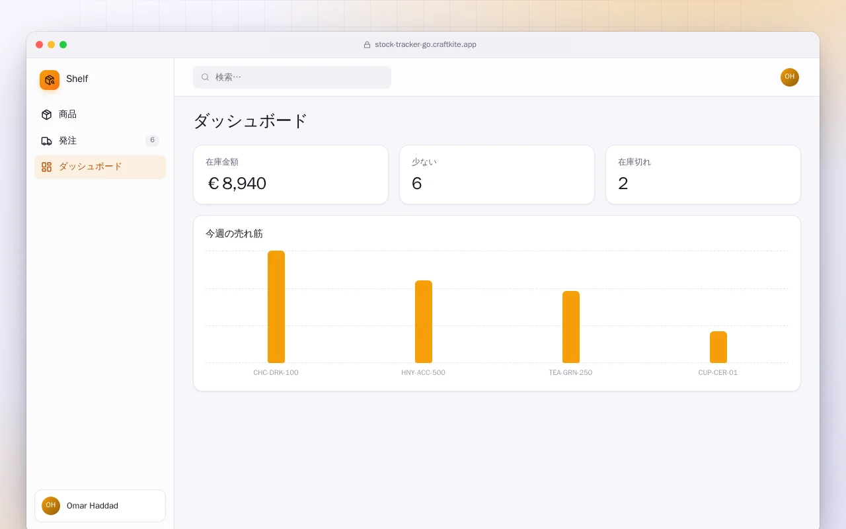Open the 発注 menu item
Viewport: 846px width, 529px height.
100,141
